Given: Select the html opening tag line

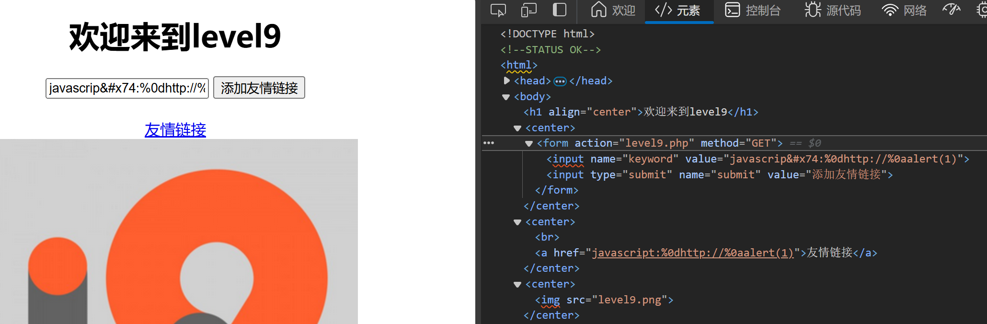Looking at the screenshot, I should [x=519, y=65].
